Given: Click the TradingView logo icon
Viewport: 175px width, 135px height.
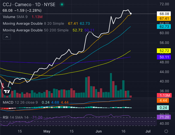Looking at the screenshot, I should (x=7, y=91).
